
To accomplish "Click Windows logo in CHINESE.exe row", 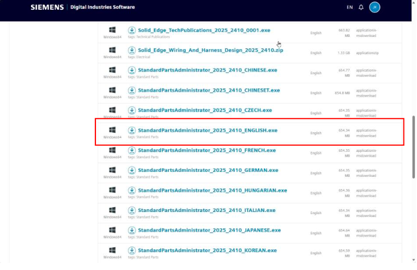I will [112, 70].
